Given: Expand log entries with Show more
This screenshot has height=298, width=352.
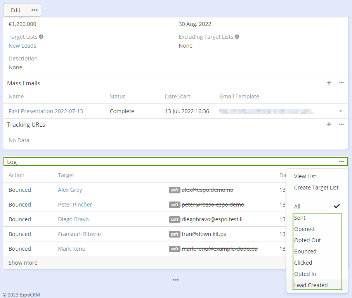Looking at the screenshot, I should click(x=23, y=263).
